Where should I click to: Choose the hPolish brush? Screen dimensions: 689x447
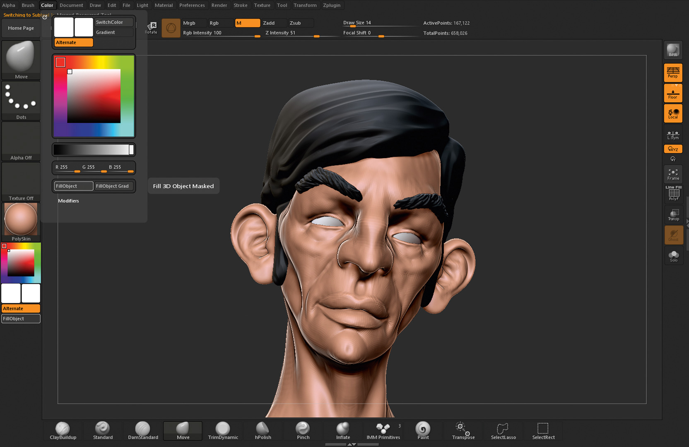click(263, 430)
